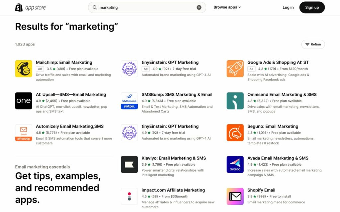Image resolution: width=340 pixels, height=212 pixels.
Task: Open the Avada app icon
Action: tap(235, 164)
